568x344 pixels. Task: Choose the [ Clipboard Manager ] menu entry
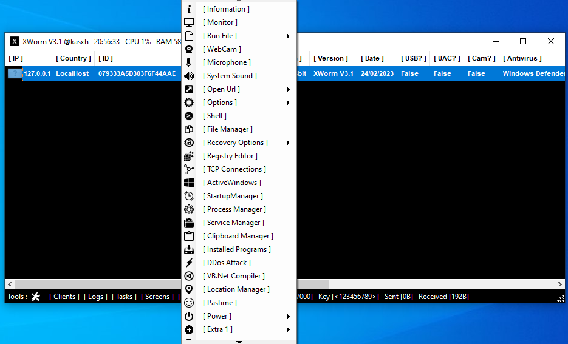(x=239, y=236)
